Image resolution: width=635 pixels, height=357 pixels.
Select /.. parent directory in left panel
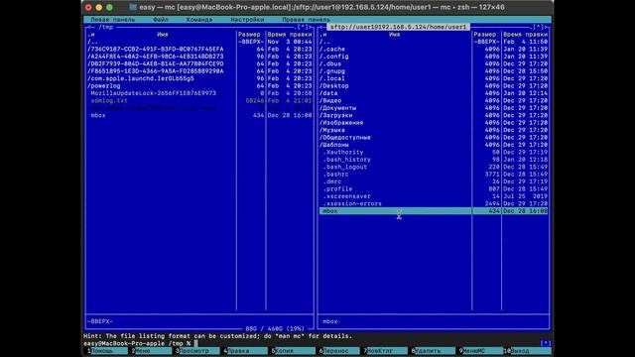point(199,42)
